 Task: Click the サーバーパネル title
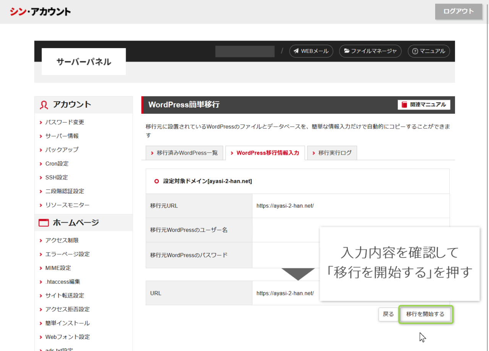point(84,61)
